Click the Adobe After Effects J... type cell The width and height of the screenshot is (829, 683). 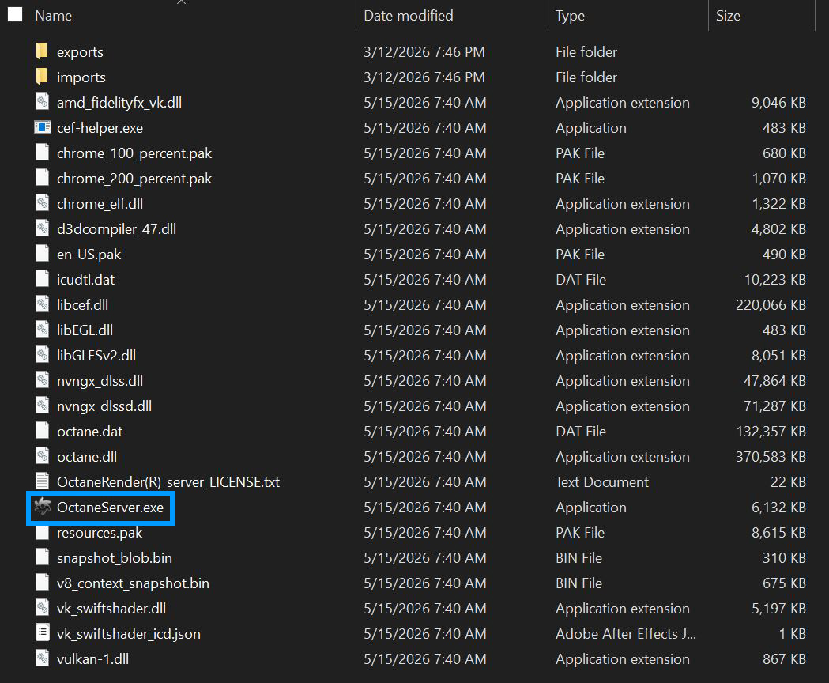point(625,634)
